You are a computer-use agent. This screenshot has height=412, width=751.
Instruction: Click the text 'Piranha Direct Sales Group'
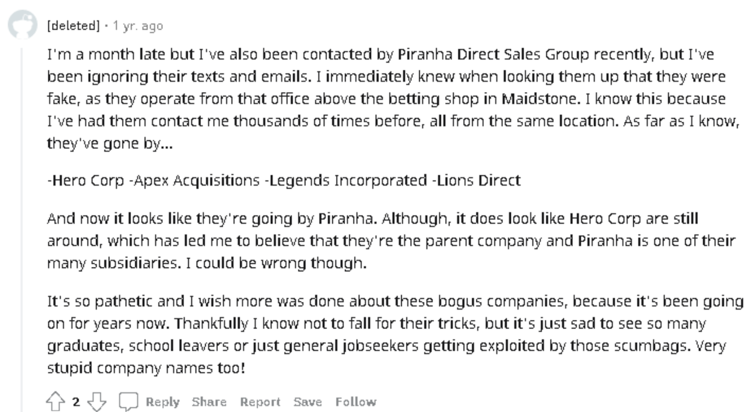pos(493,54)
